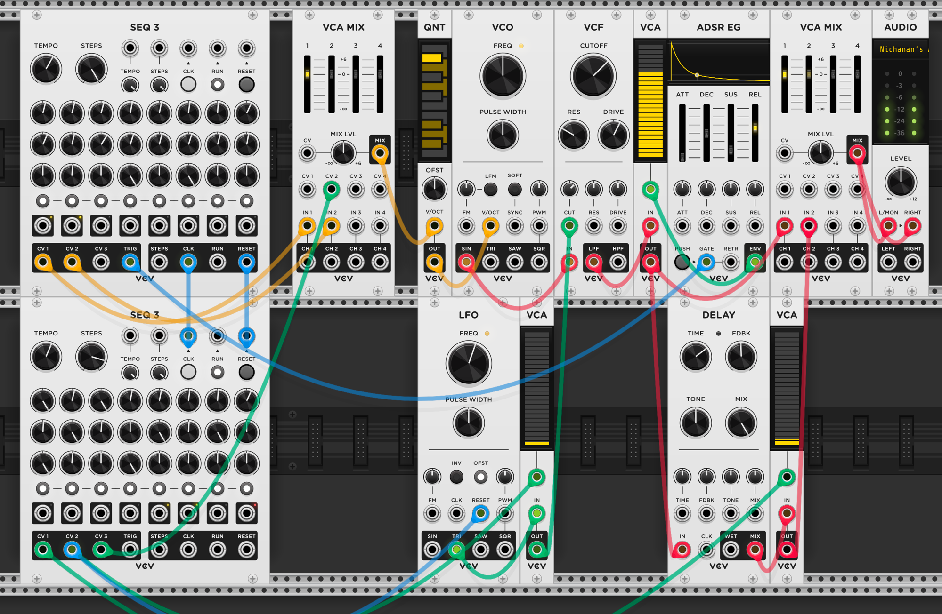This screenshot has height=614, width=942.
Task: Hit the CLK button on upper SEQ 3
Action: click(x=188, y=85)
